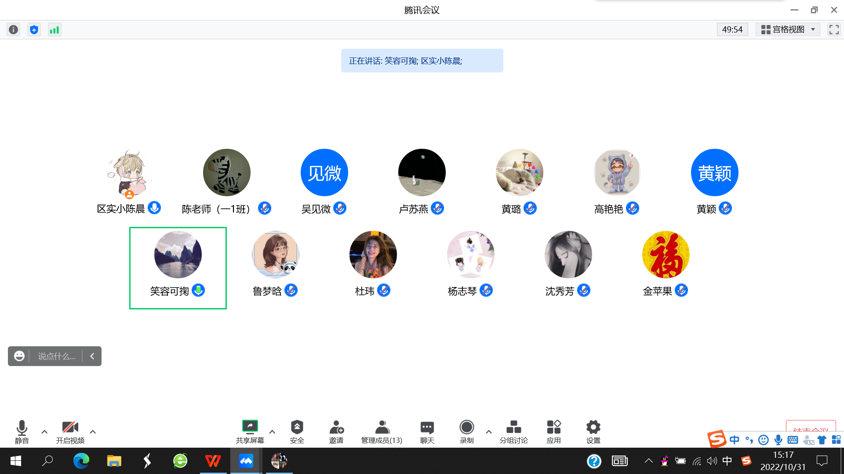Select the 区实小陈晨 avatar

tap(129, 172)
